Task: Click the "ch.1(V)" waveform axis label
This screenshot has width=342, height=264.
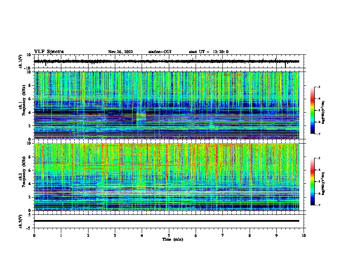Action: pyautogui.click(x=21, y=61)
